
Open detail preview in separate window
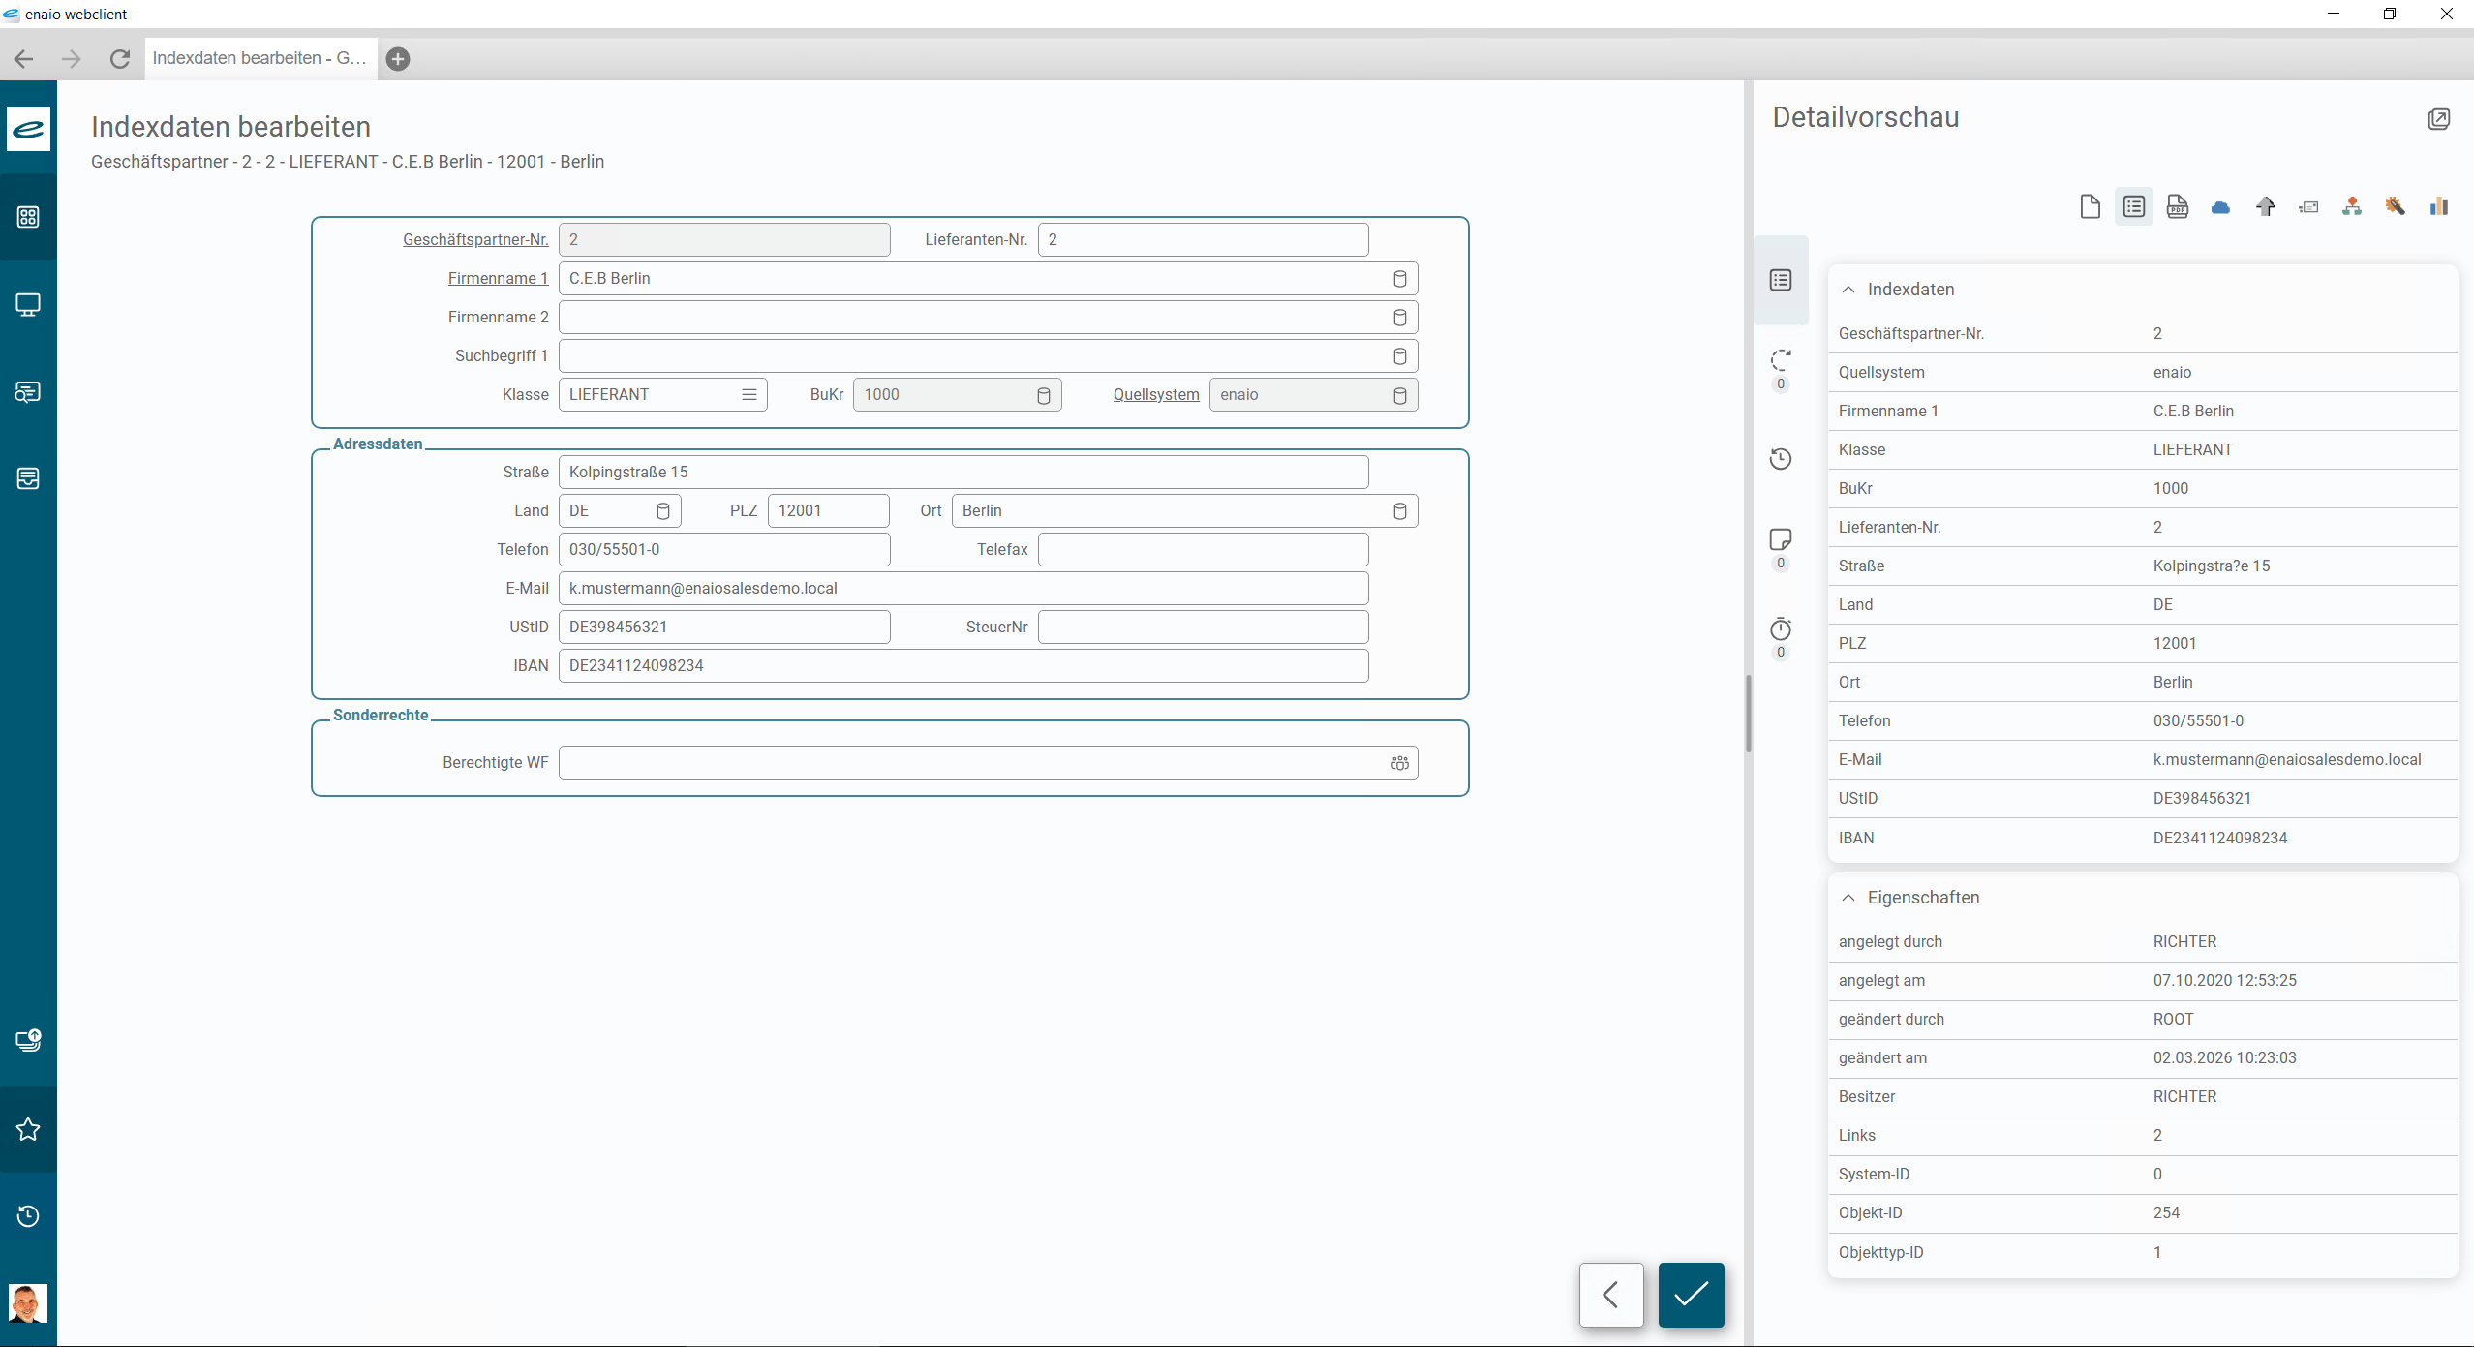pyautogui.click(x=2438, y=119)
